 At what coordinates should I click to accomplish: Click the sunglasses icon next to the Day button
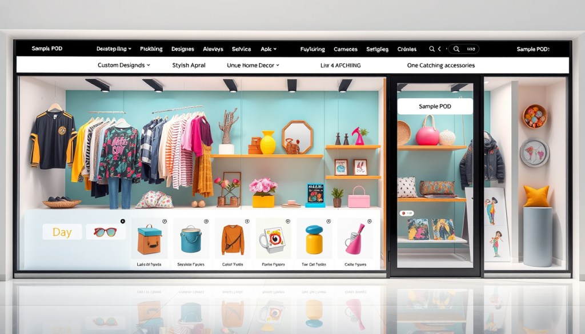click(x=106, y=233)
